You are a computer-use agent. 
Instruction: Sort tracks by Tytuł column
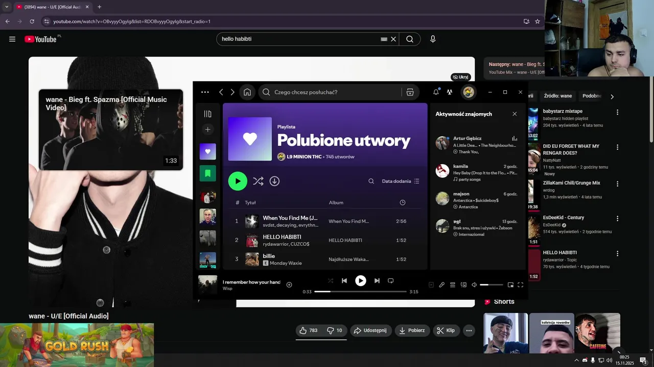(x=250, y=202)
